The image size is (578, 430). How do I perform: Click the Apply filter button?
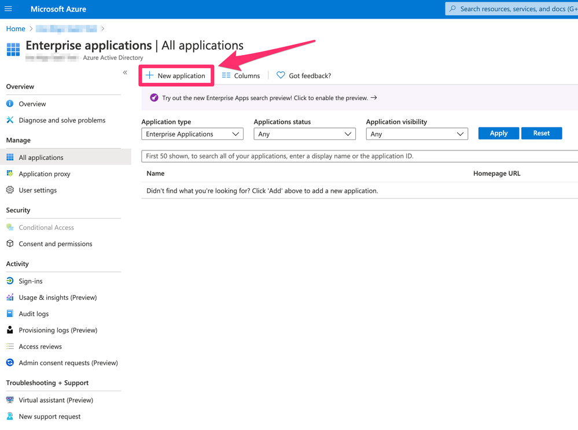pyautogui.click(x=498, y=133)
